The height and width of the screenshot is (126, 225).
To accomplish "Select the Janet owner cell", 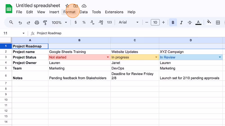I will (135, 63).
